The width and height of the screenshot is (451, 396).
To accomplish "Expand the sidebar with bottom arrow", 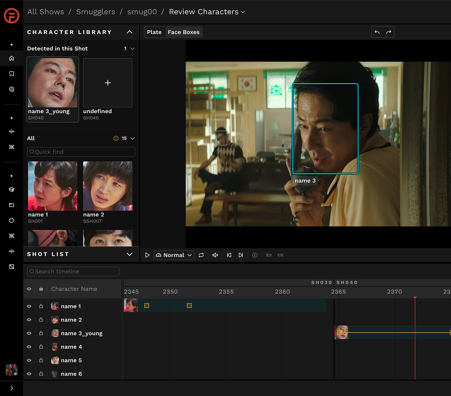I will tap(11, 388).
